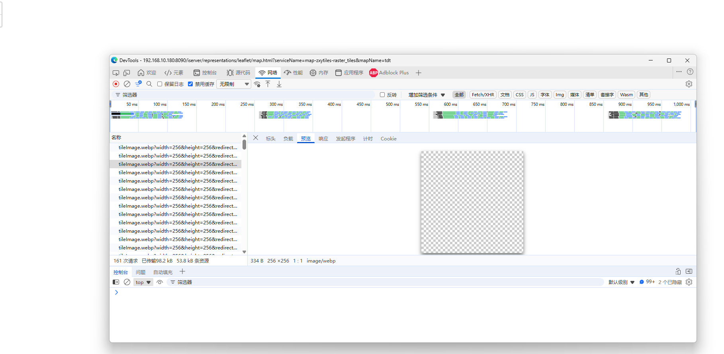Toggle the inspect element picker icon
Image resolution: width=724 pixels, height=354 pixels.
[116, 73]
